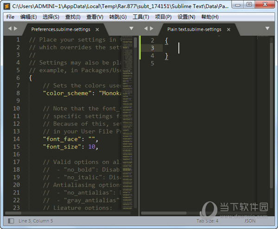This screenshot has height=229, width=278.
Task: Click line number 6 in left gutter
Action: tap(18, 78)
